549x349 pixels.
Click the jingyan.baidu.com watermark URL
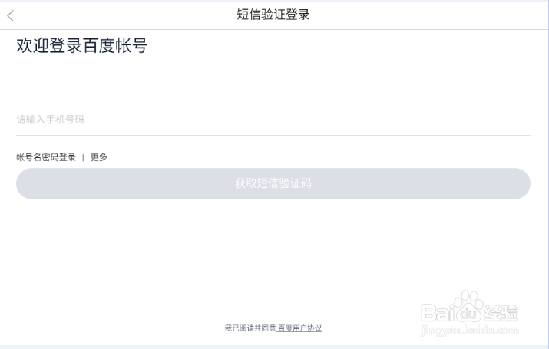(470, 331)
